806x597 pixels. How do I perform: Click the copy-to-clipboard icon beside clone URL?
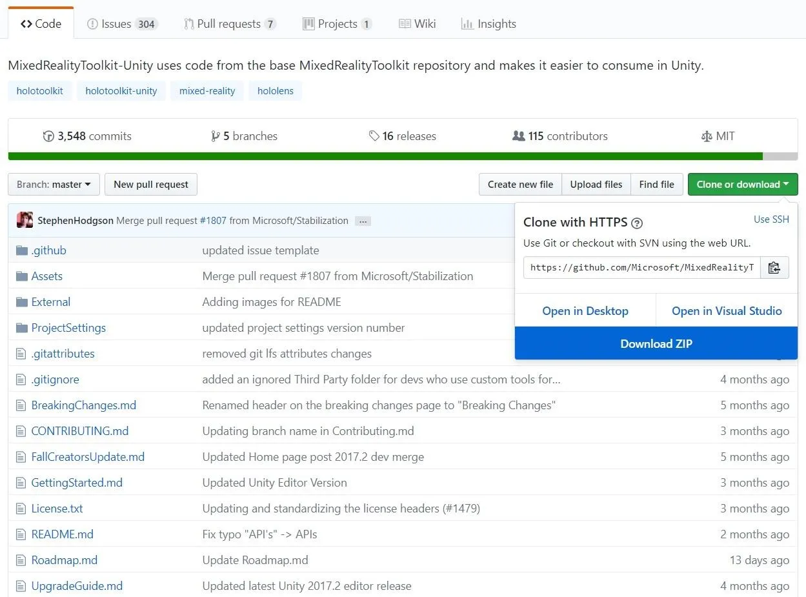coord(774,267)
